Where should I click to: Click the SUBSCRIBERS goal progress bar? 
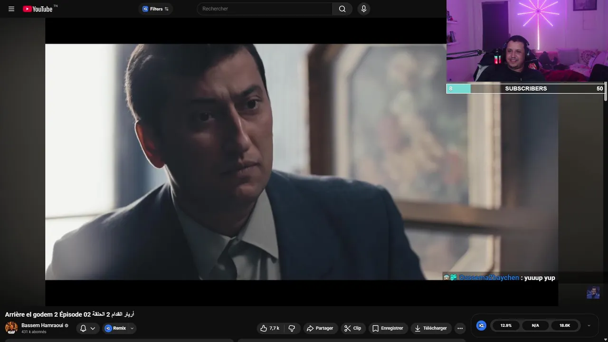click(x=526, y=88)
